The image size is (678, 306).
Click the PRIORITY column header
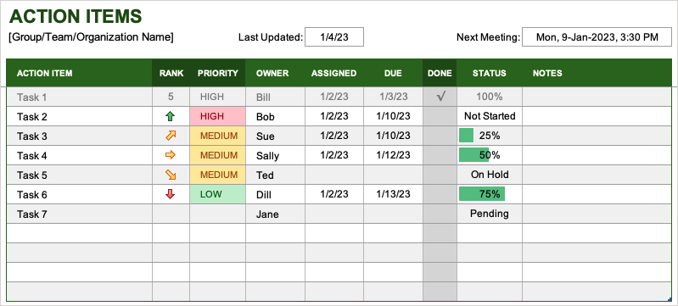pyautogui.click(x=217, y=73)
